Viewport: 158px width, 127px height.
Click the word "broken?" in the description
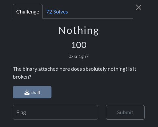pos(22,77)
